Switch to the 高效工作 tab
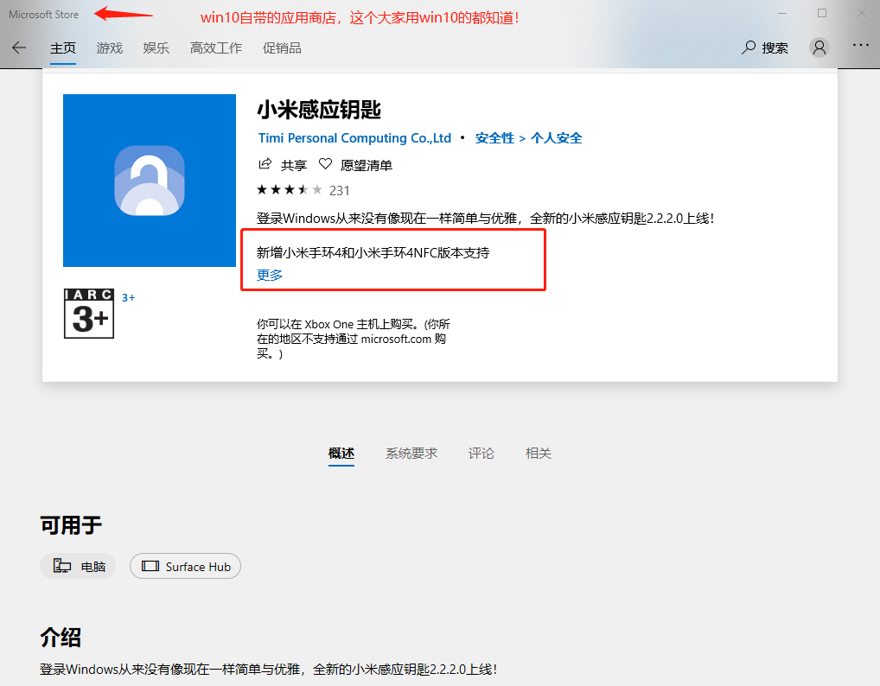Viewport: 880px width, 686px height. 216,48
